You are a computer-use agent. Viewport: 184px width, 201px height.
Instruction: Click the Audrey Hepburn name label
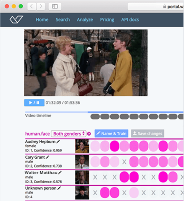(40, 142)
